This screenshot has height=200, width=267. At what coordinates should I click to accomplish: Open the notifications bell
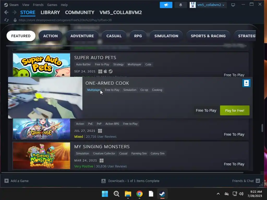pos(181,5)
